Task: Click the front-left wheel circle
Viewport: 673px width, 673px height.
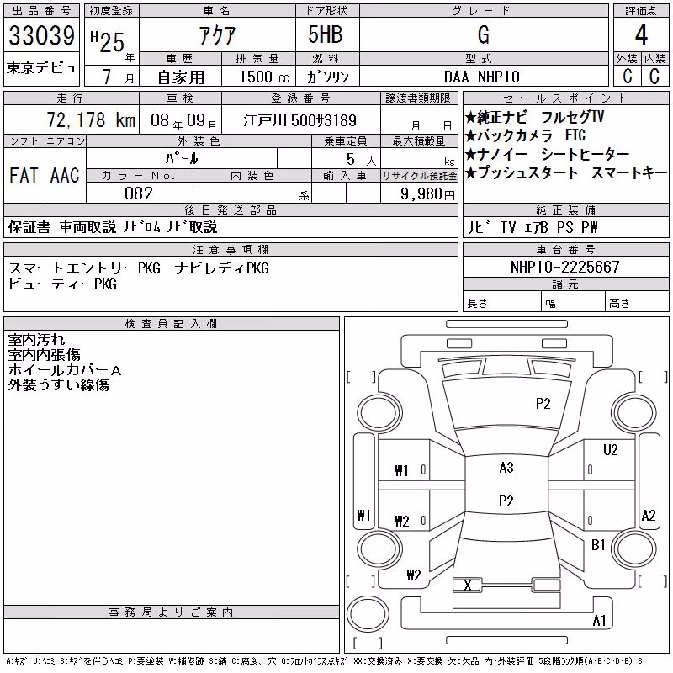Action: (379, 414)
